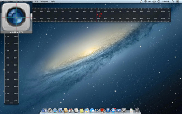The height and width of the screenshot is (114, 182).
Task: Open Trash in the Dock
Action: [137, 110]
